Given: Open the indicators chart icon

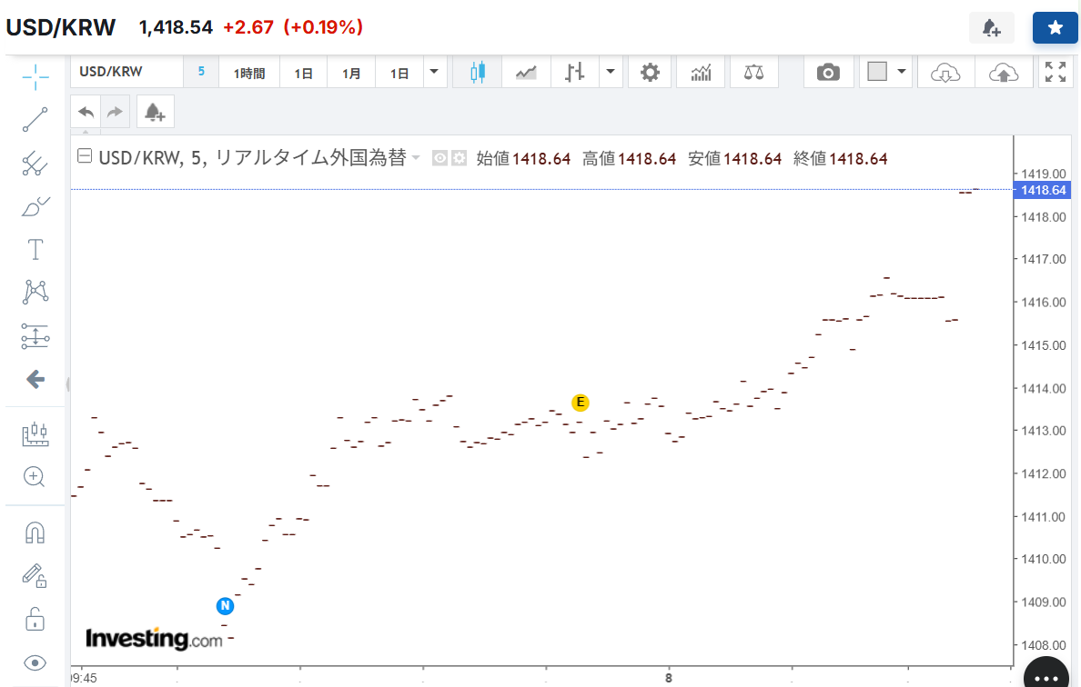Looking at the screenshot, I should click(701, 73).
